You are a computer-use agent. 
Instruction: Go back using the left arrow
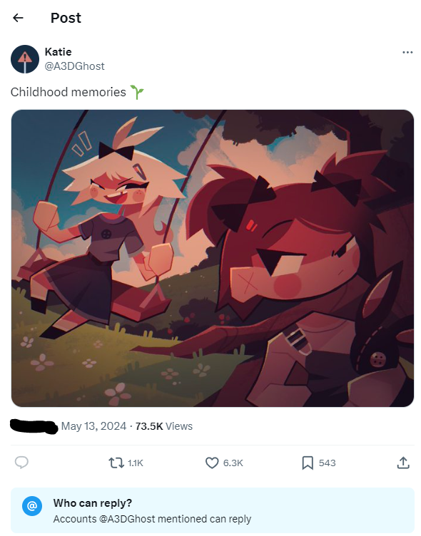[x=18, y=18]
